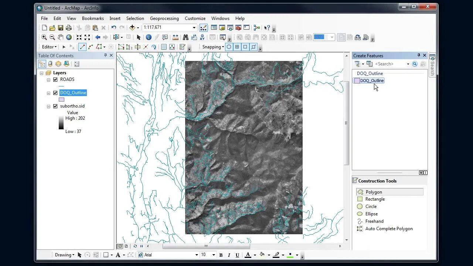Open the Windows menu
The width and height of the screenshot is (473, 266).
click(x=220, y=18)
